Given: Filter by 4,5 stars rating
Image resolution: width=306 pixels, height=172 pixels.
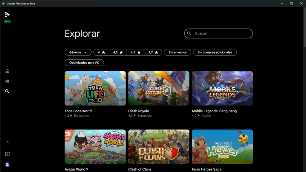Looking at the screenshot, I should click(135, 52).
